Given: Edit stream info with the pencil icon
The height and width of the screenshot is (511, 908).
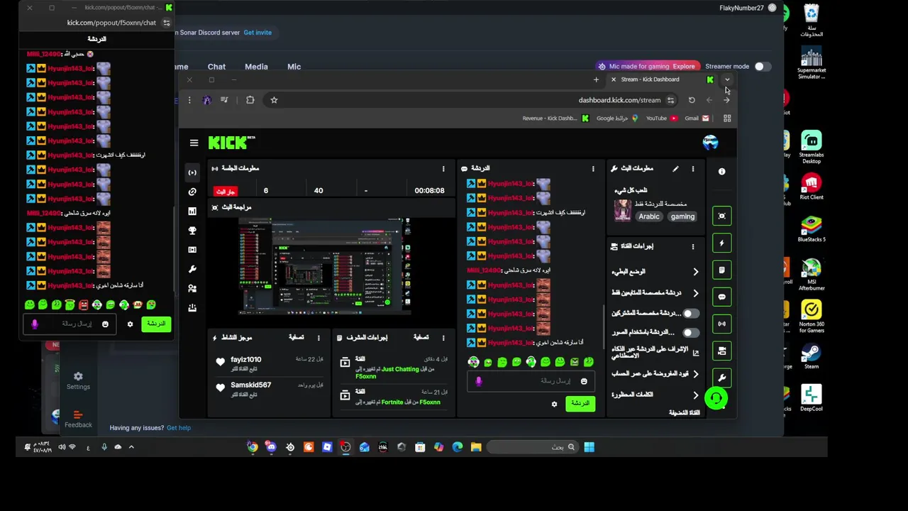Looking at the screenshot, I should tap(675, 168).
